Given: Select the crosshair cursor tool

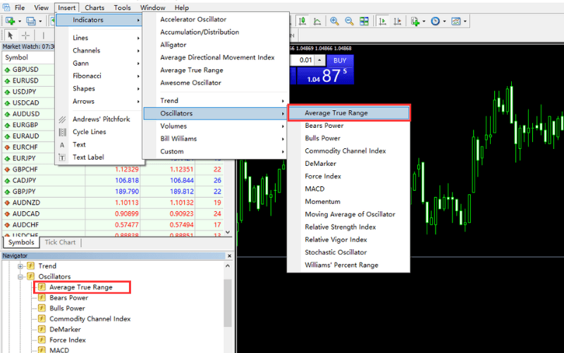Looking at the screenshot, I should (x=26, y=35).
